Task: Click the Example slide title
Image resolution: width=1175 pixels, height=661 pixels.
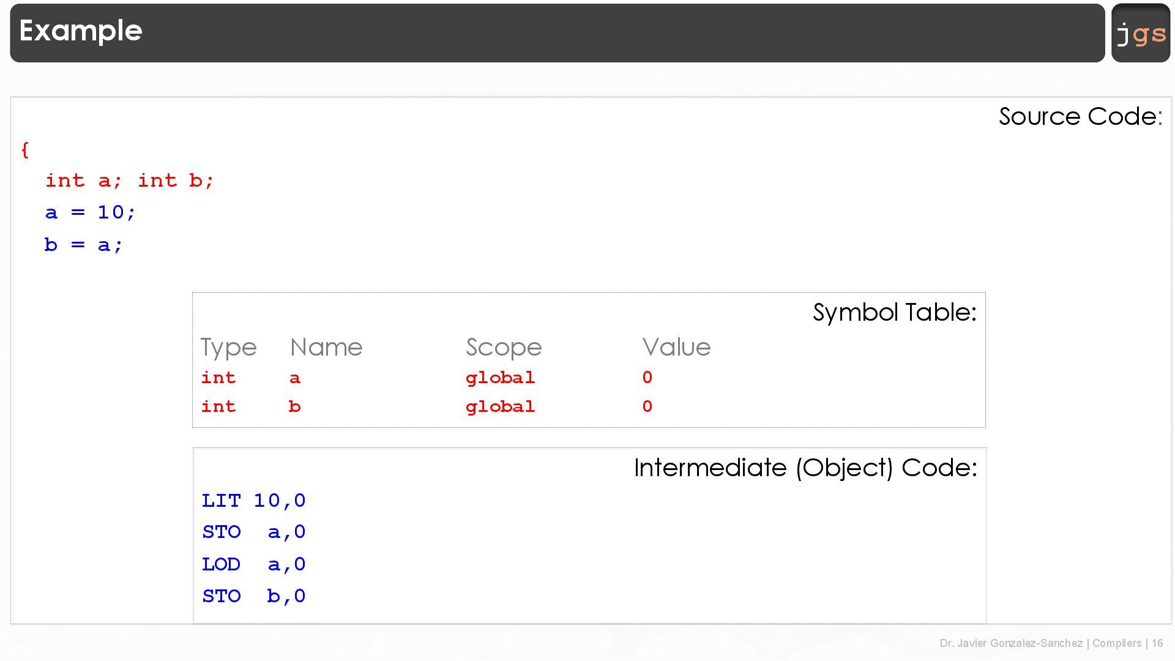Action: click(81, 31)
